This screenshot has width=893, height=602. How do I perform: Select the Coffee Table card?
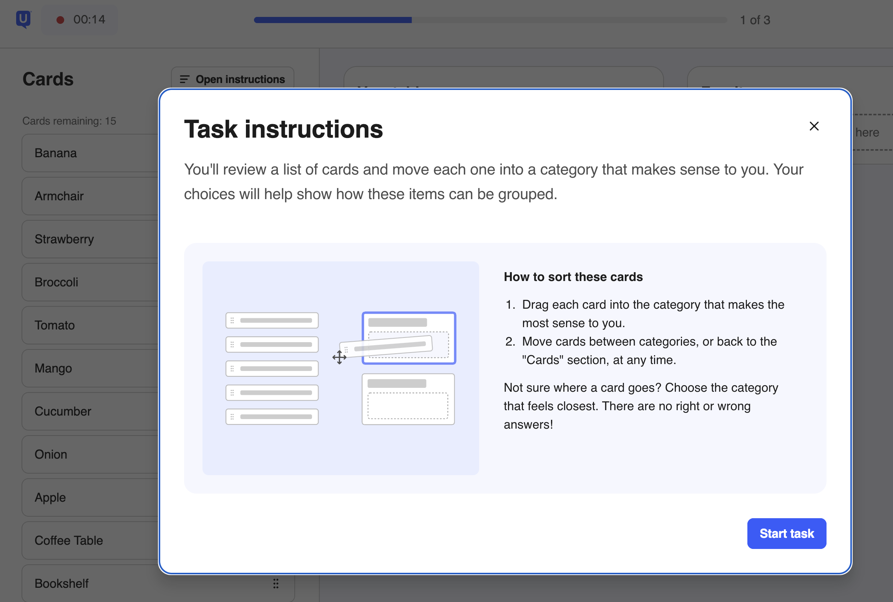tap(91, 540)
